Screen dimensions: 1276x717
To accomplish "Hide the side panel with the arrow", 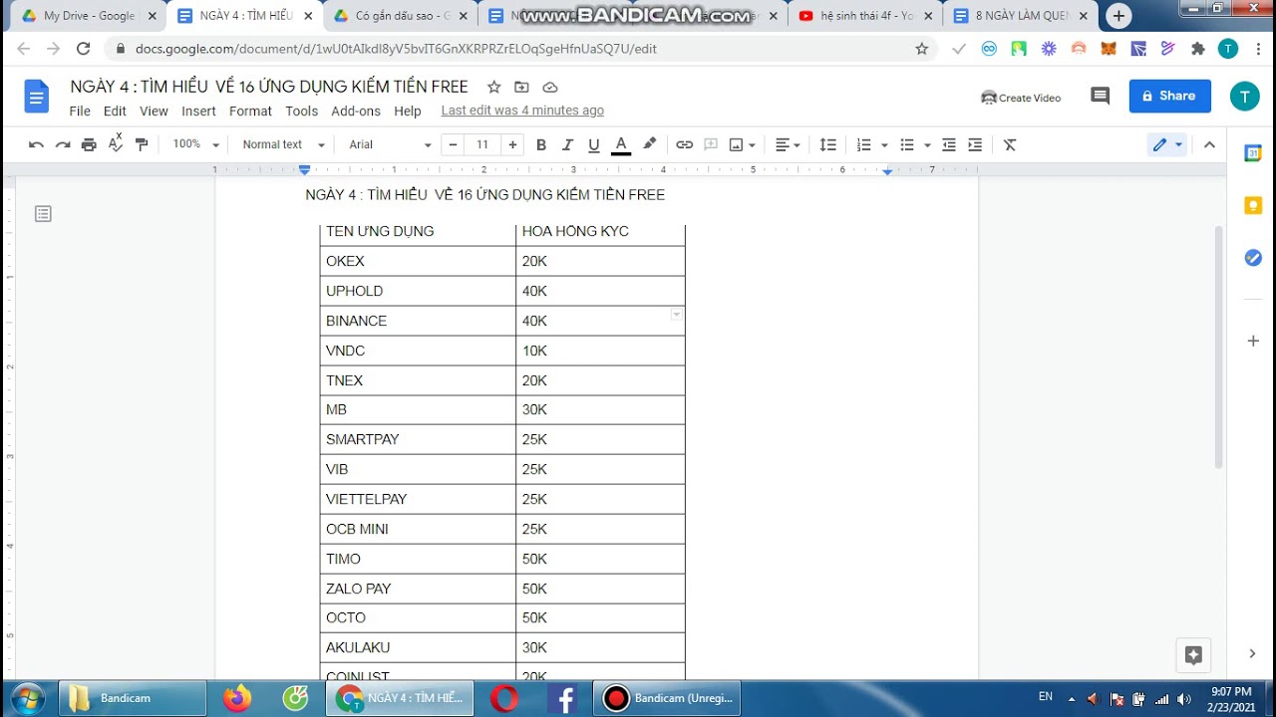I will (1252, 653).
